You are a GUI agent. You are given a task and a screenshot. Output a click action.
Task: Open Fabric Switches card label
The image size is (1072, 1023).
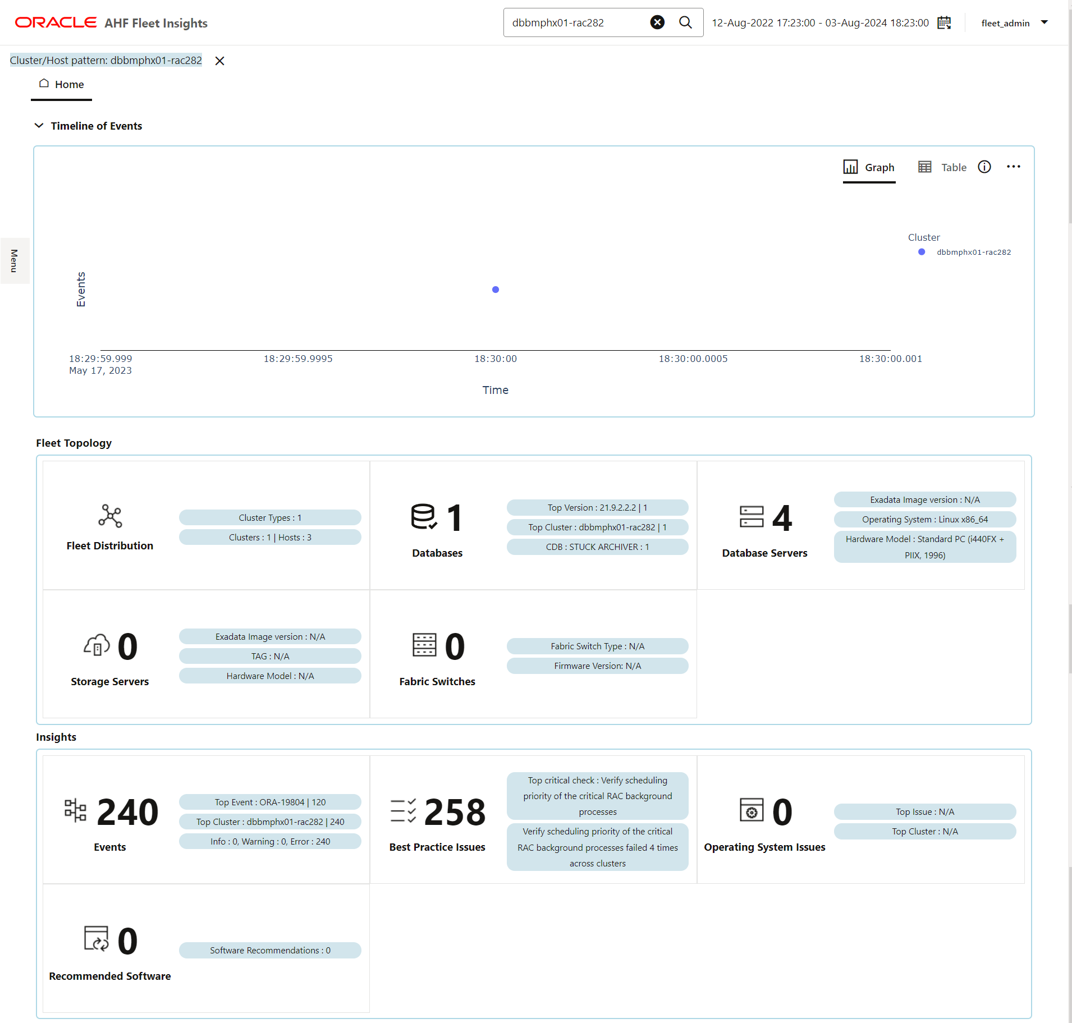click(x=437, y=681)
